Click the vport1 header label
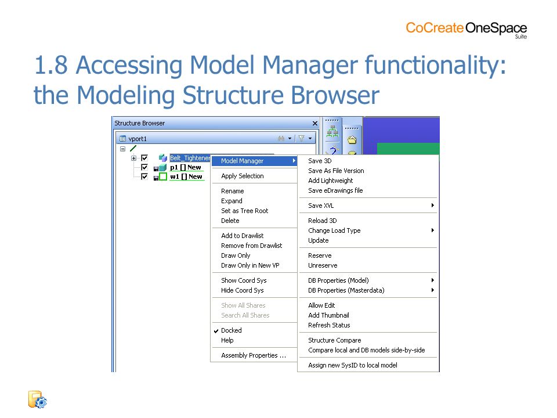The image size is (557, 418). 138,139
